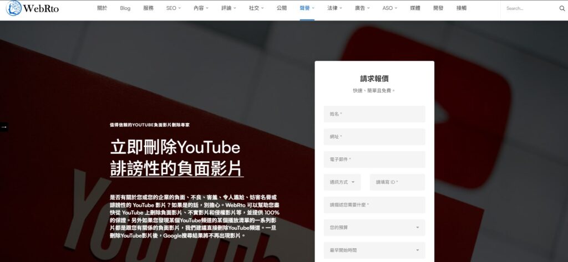The height and width of the screenshot is (262, 568).
Task: Open the Blog menu item
Action: [x=125, y=8]
